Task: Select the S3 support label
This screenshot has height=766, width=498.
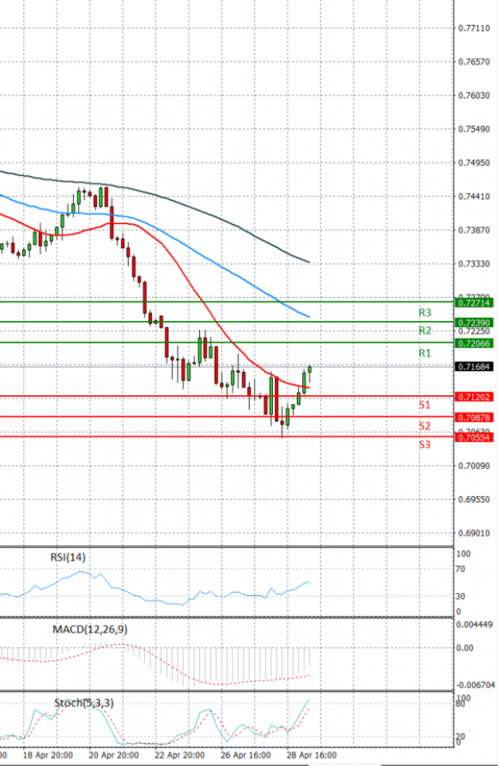Action: 424,445
